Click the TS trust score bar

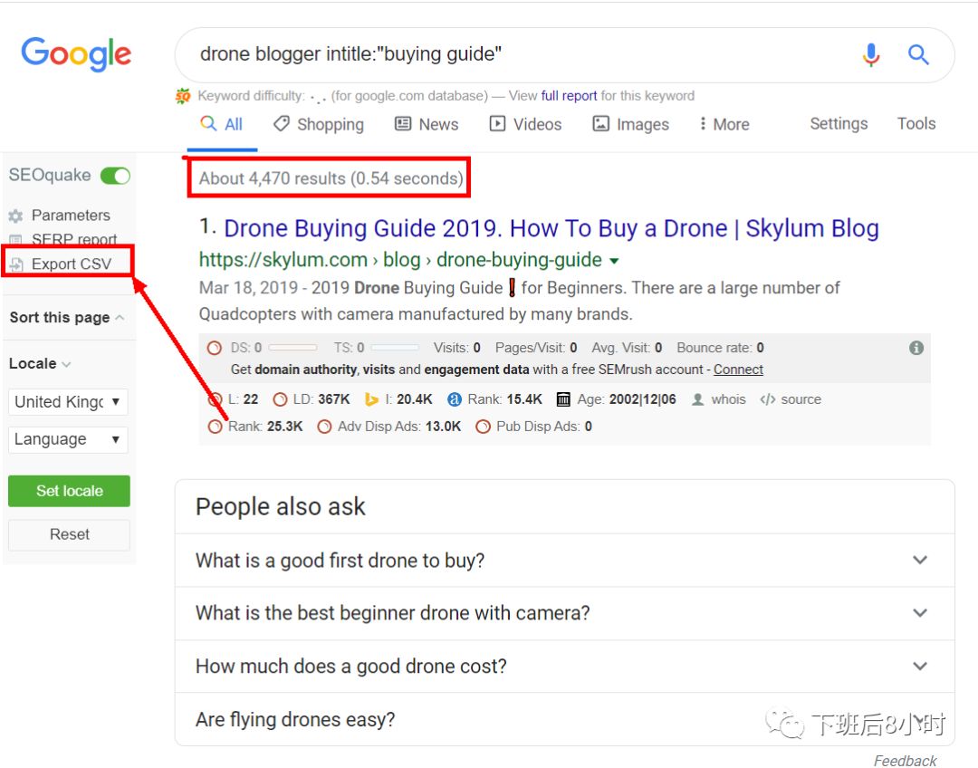click(x=395, y=348)
